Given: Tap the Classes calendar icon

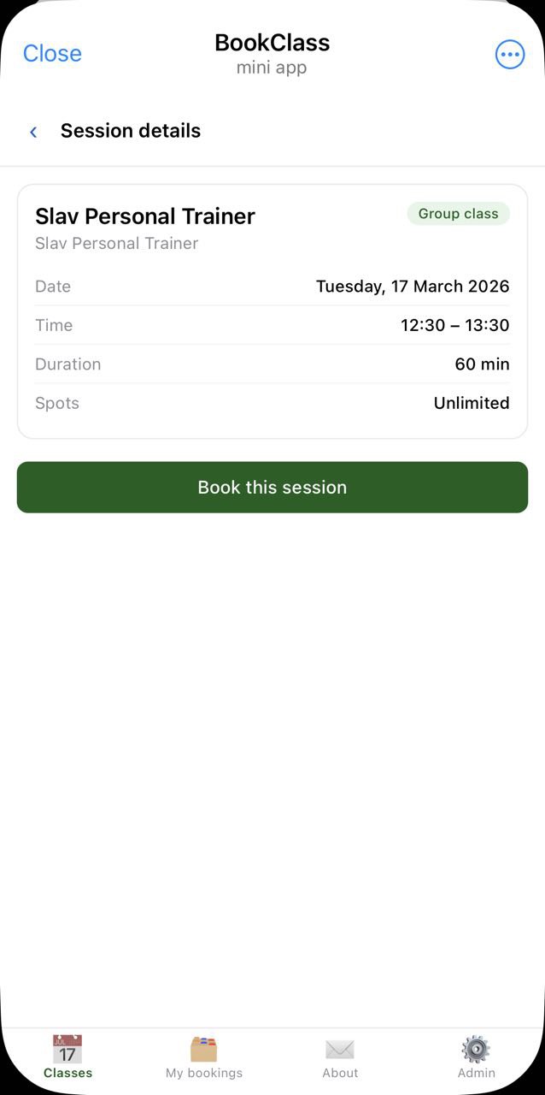Looking at the screenshot, I should click(x=67, y=1050).
